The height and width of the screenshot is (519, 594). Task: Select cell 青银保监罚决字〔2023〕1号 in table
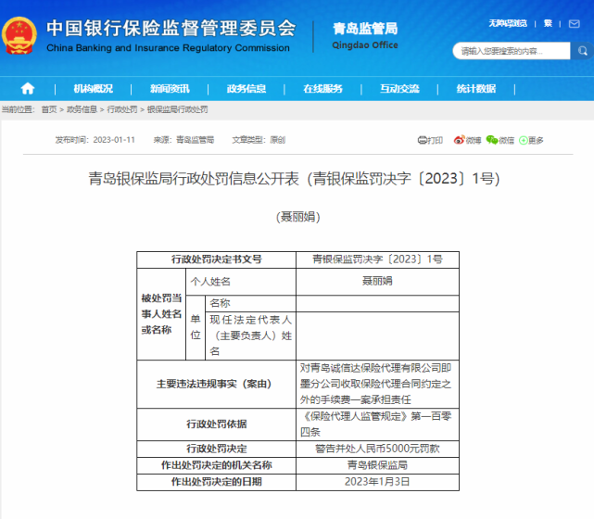tap(377, 259)
